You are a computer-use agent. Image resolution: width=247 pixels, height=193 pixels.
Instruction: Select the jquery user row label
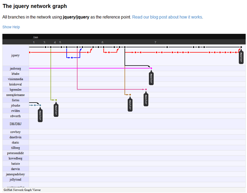pyautogui.click(x=15, y=55)
